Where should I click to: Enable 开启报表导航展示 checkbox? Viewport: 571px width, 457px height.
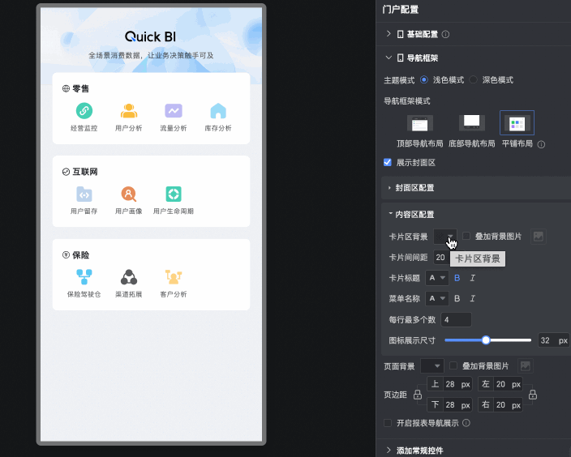pyautogui.click(x=388, y=423)
